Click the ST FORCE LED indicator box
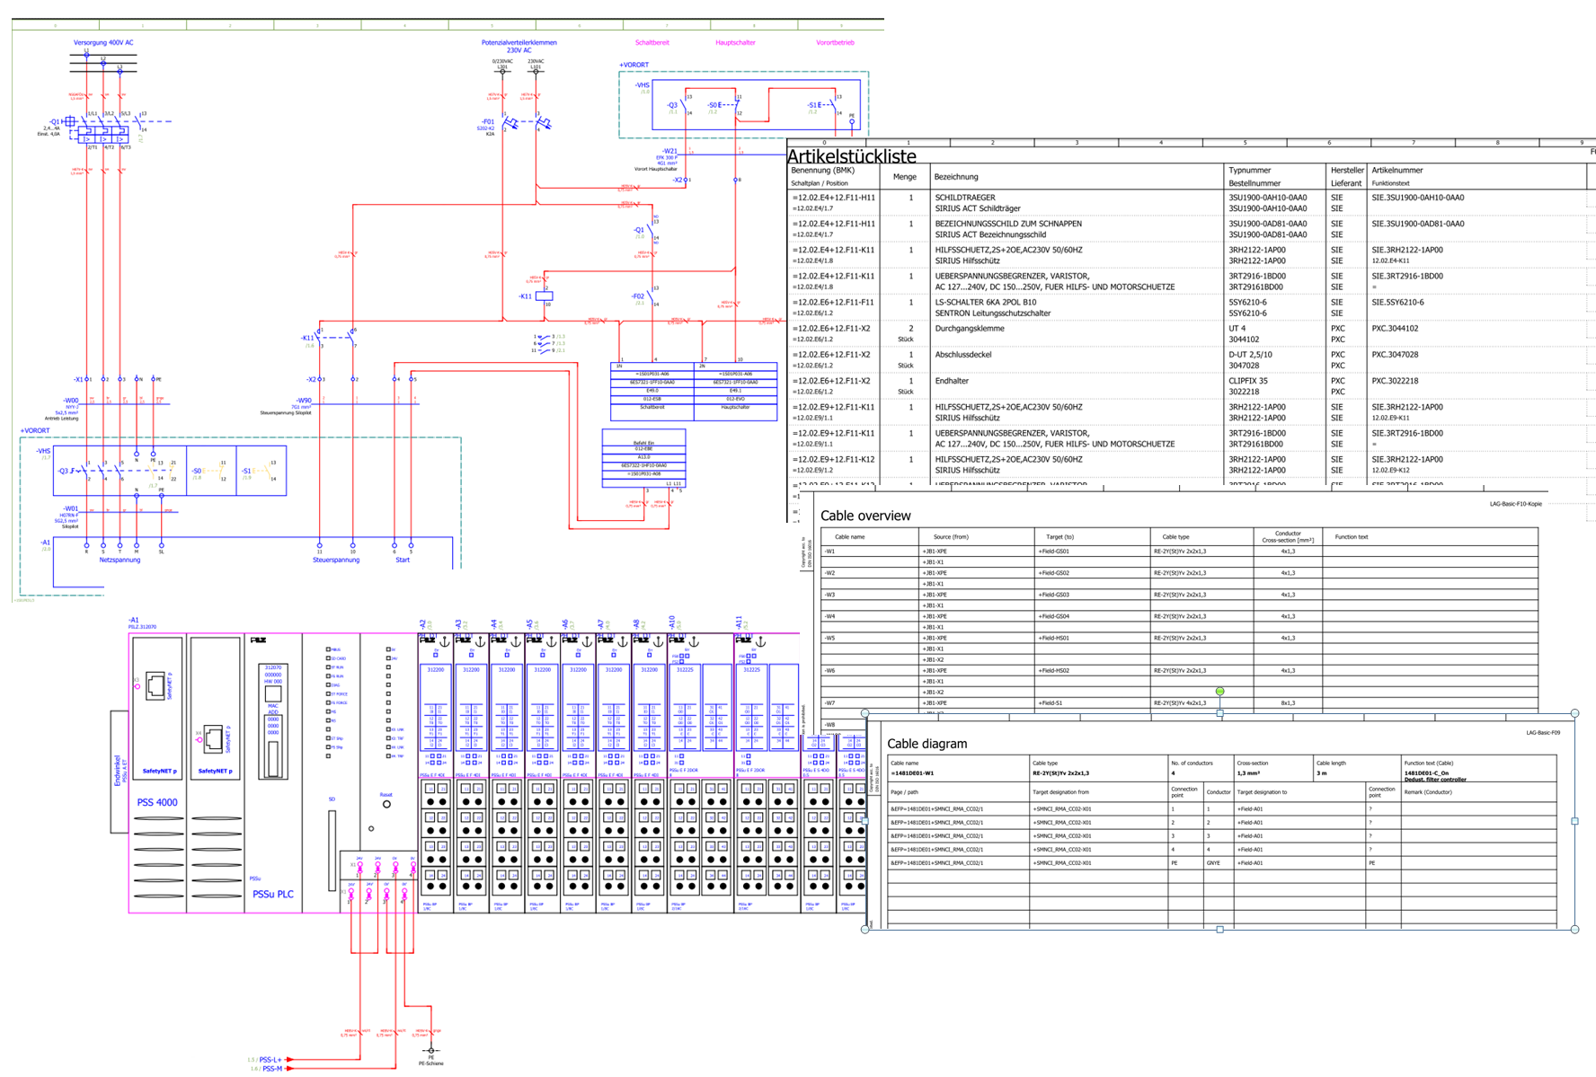Image resolution: width=1596 pixels, height=1077 pixels. coord(328,694)
